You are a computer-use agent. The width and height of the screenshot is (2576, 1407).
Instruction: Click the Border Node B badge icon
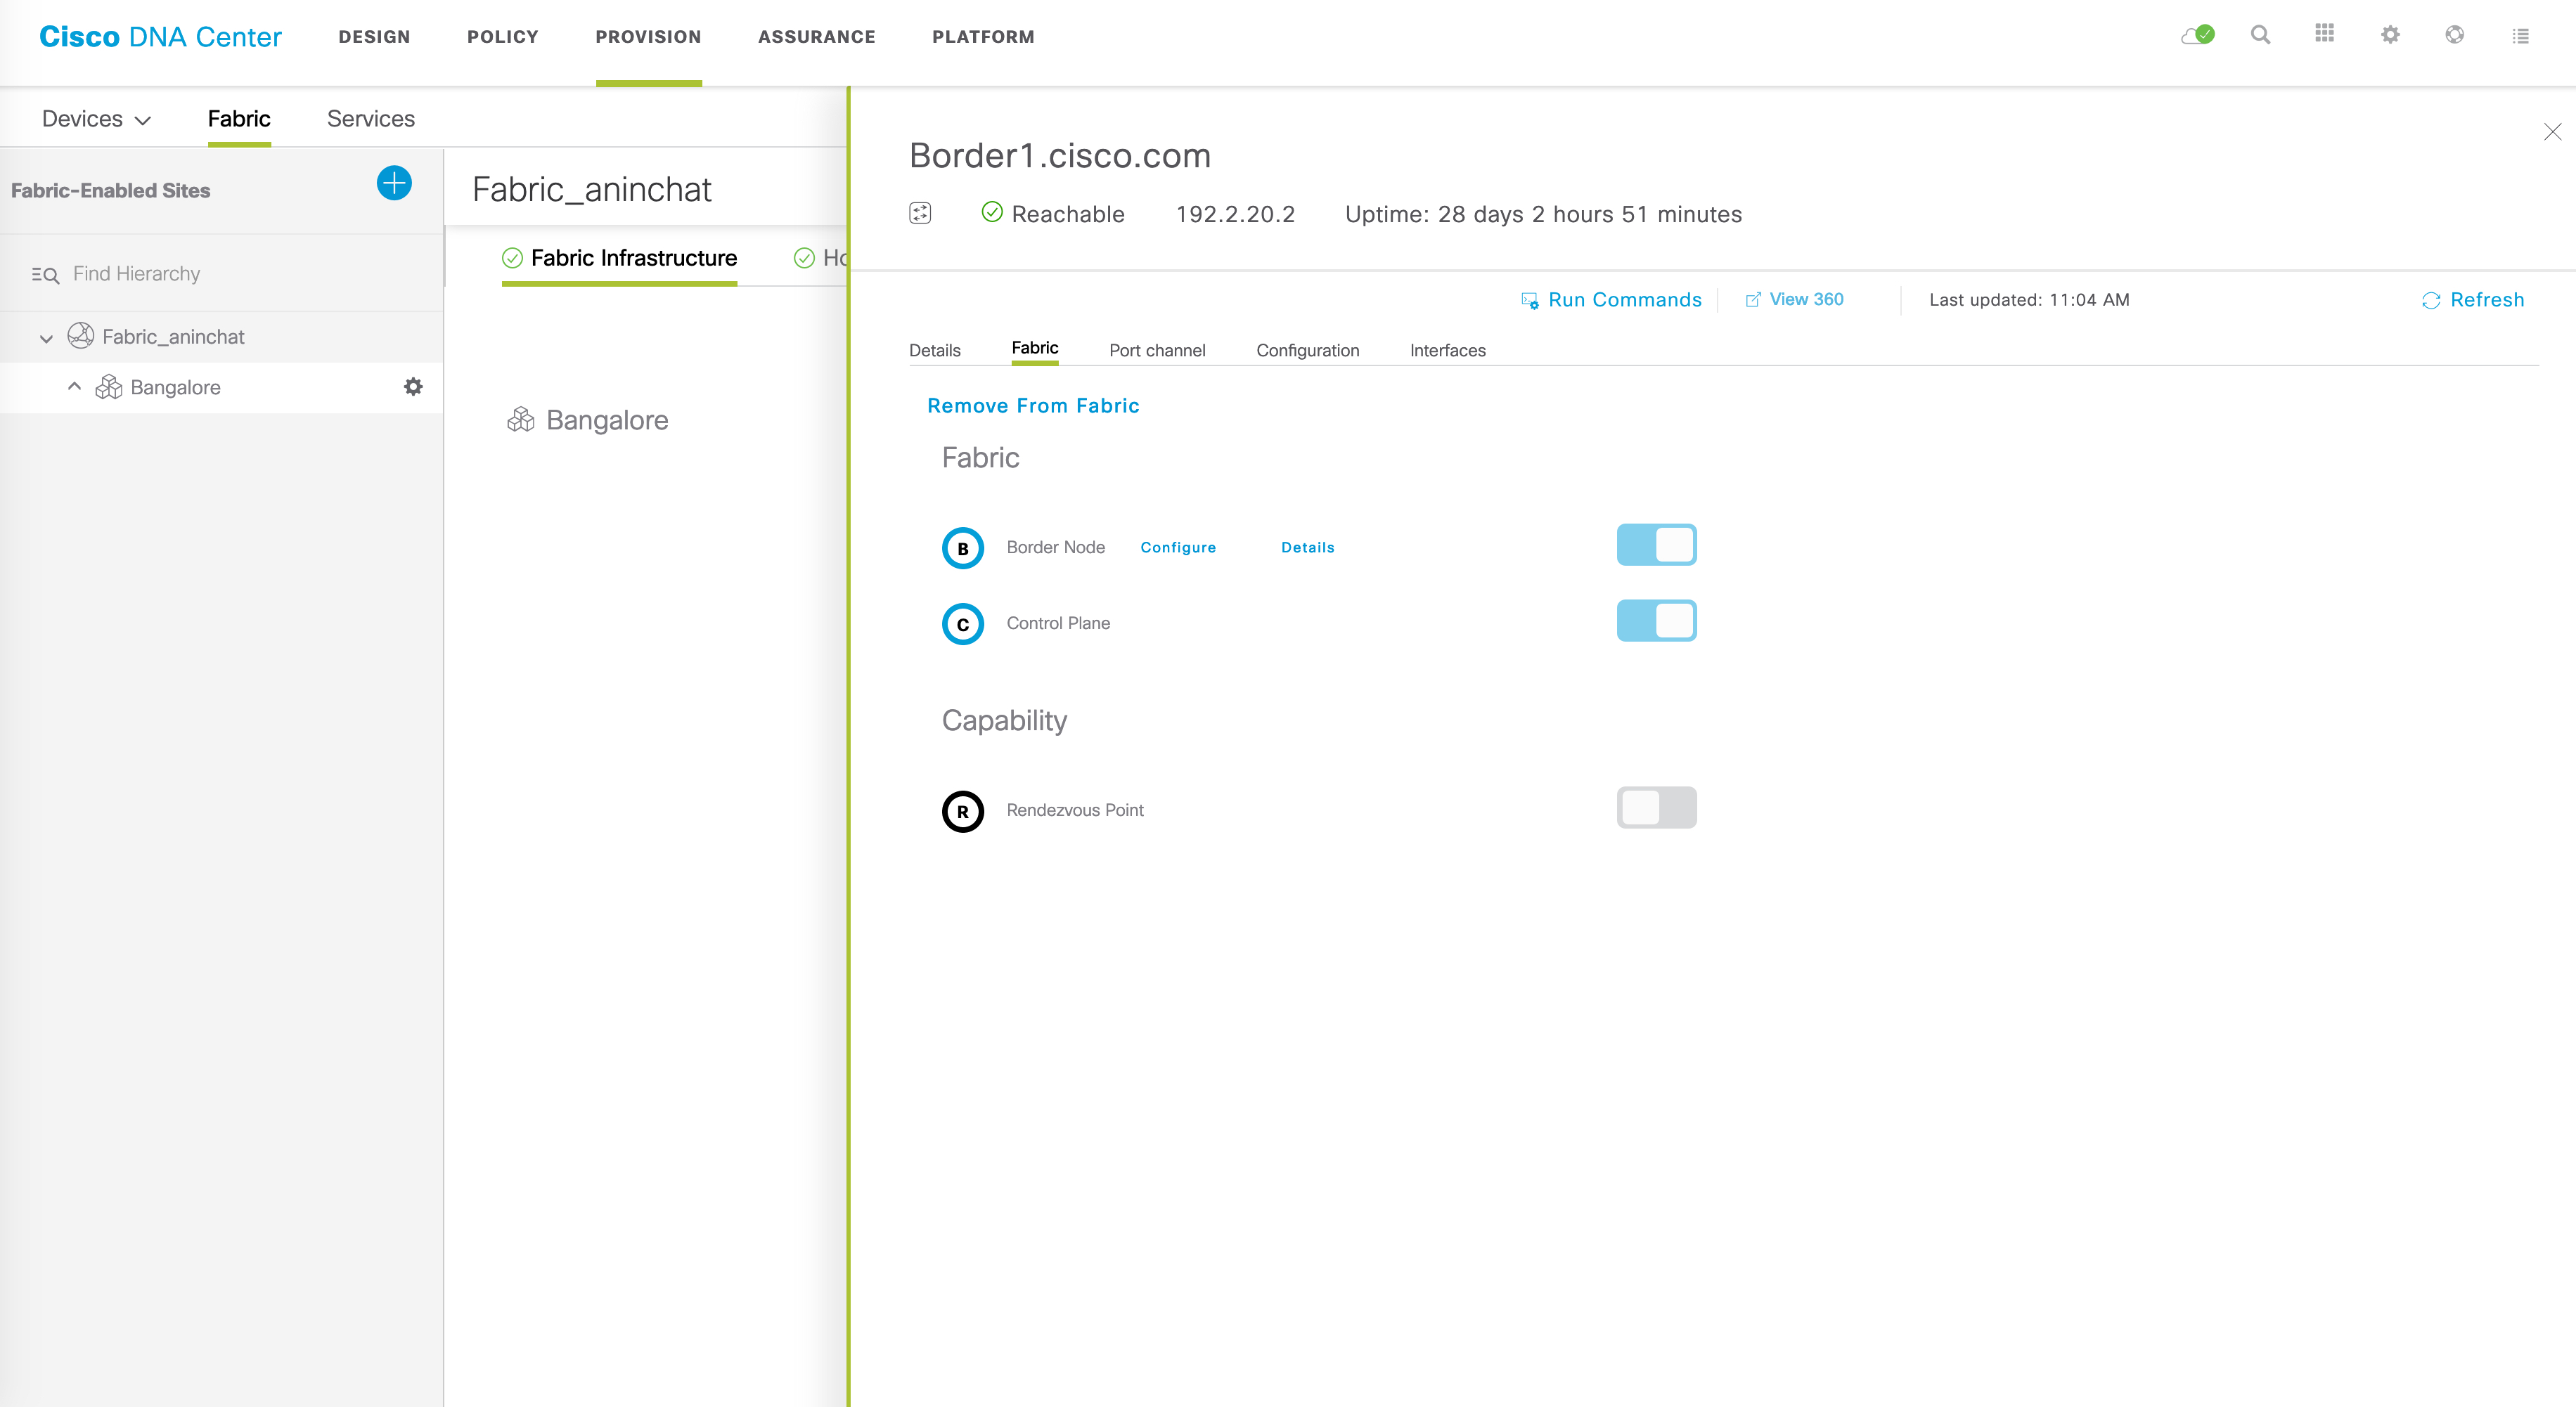point(963,547)
